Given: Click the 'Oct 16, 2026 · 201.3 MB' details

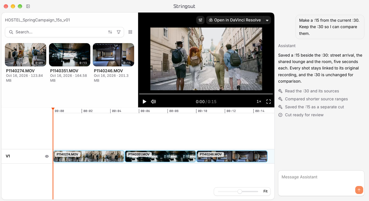Looking at the screenshot, I should [x=111, y=78].
